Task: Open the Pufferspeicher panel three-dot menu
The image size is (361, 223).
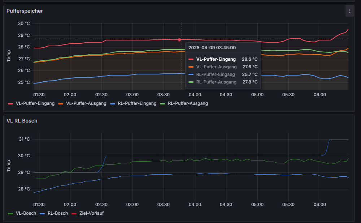Action: pos(349,11)
